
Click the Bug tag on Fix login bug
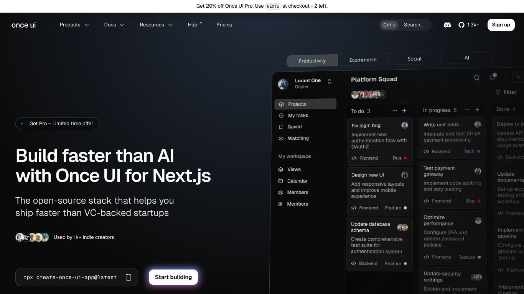[x=400, y=158]
